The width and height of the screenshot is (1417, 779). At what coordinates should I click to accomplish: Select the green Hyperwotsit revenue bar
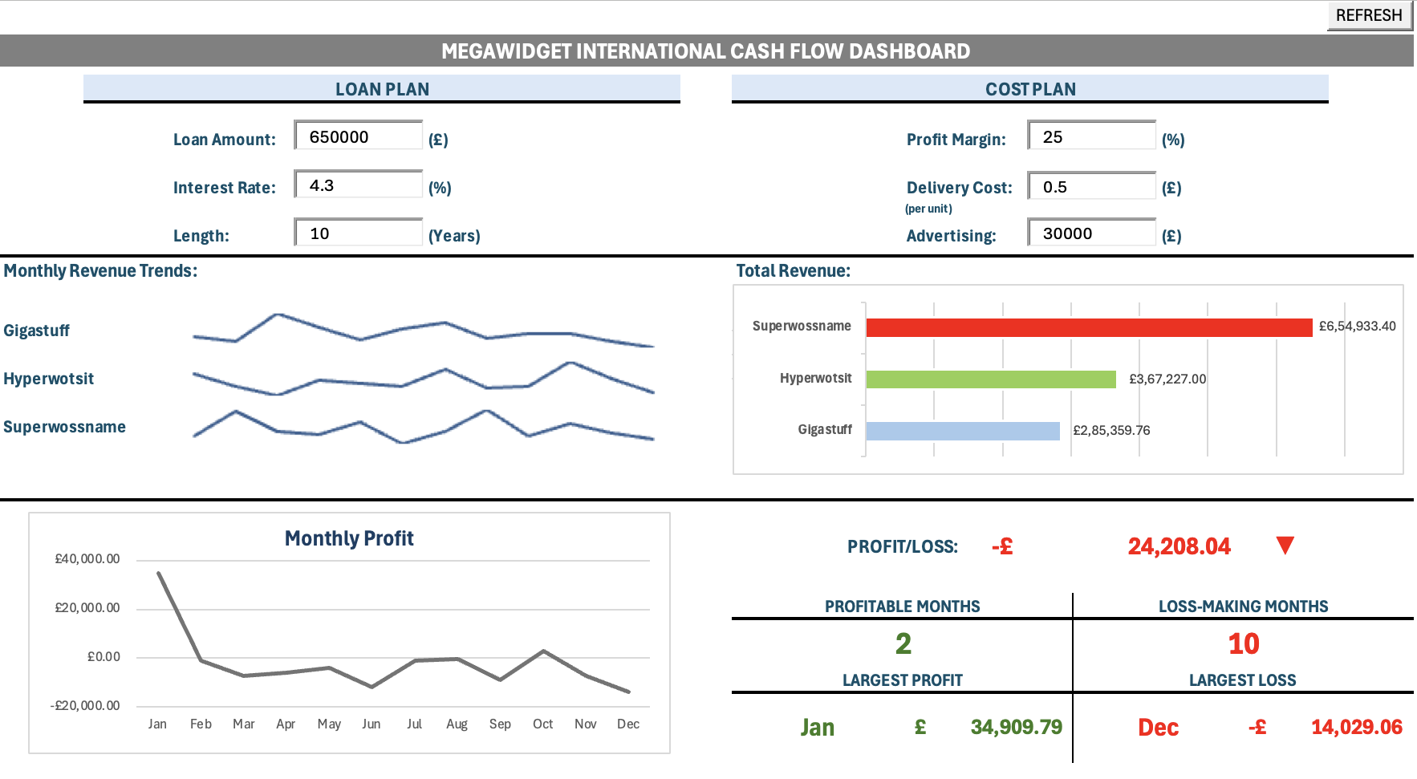point(991,379)
